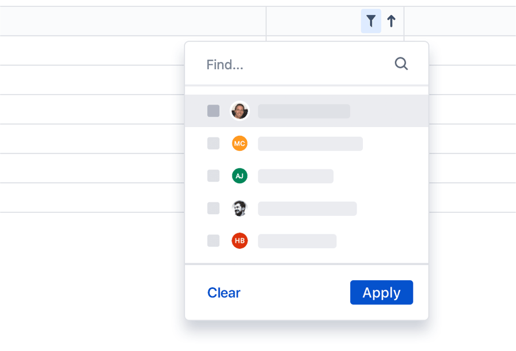516x351 pixels.
Task: Click the search magnifier icon
Action: [x=401, y=64]
